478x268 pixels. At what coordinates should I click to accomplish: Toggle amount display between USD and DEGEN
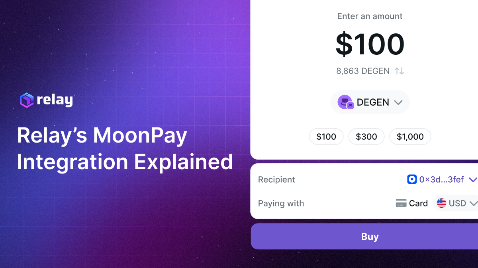pos(400,71)
